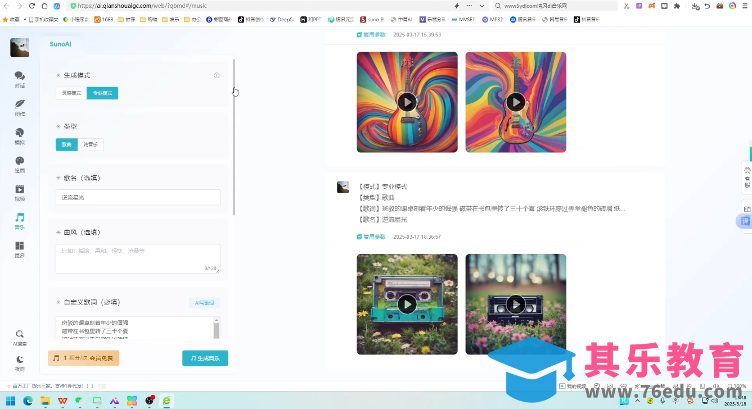Click the 歌名 input field with 逆流星光
Screen dimensions: 752x409
[x=138, y=197]
